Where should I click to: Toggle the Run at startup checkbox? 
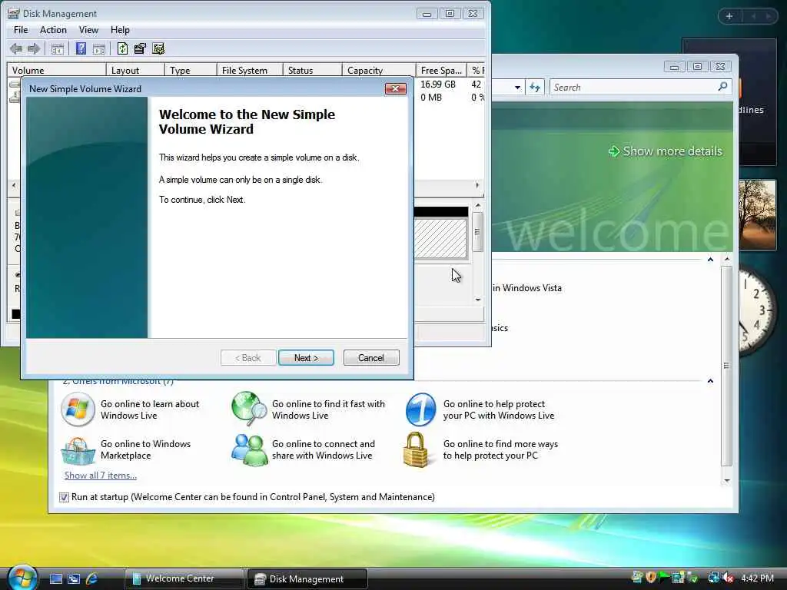(65, 497)
